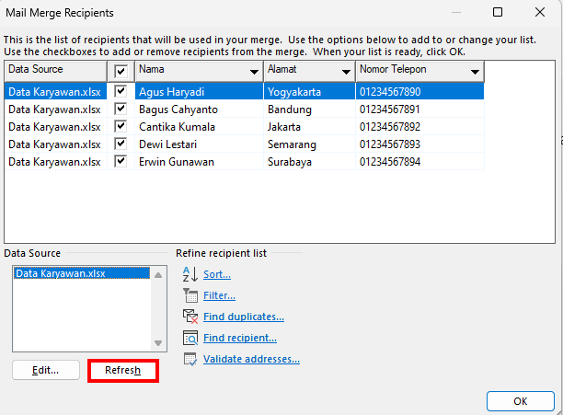Click the Sort A-Z icon
This screenshot has height=415, width=563.
(190, 274)
